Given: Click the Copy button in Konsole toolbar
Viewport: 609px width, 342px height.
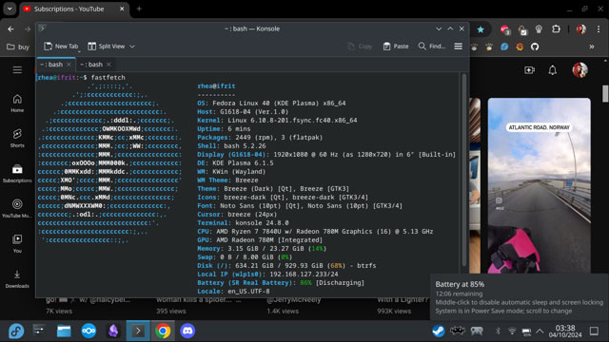Looking at the screenshot, I should [x=360, y=47].
